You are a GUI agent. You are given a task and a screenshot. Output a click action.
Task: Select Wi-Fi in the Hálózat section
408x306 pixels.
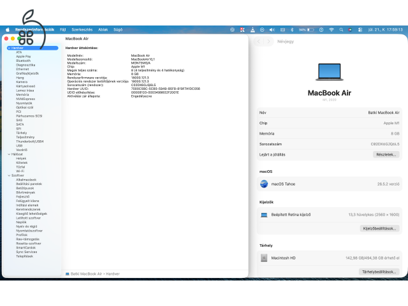[20, 171]
